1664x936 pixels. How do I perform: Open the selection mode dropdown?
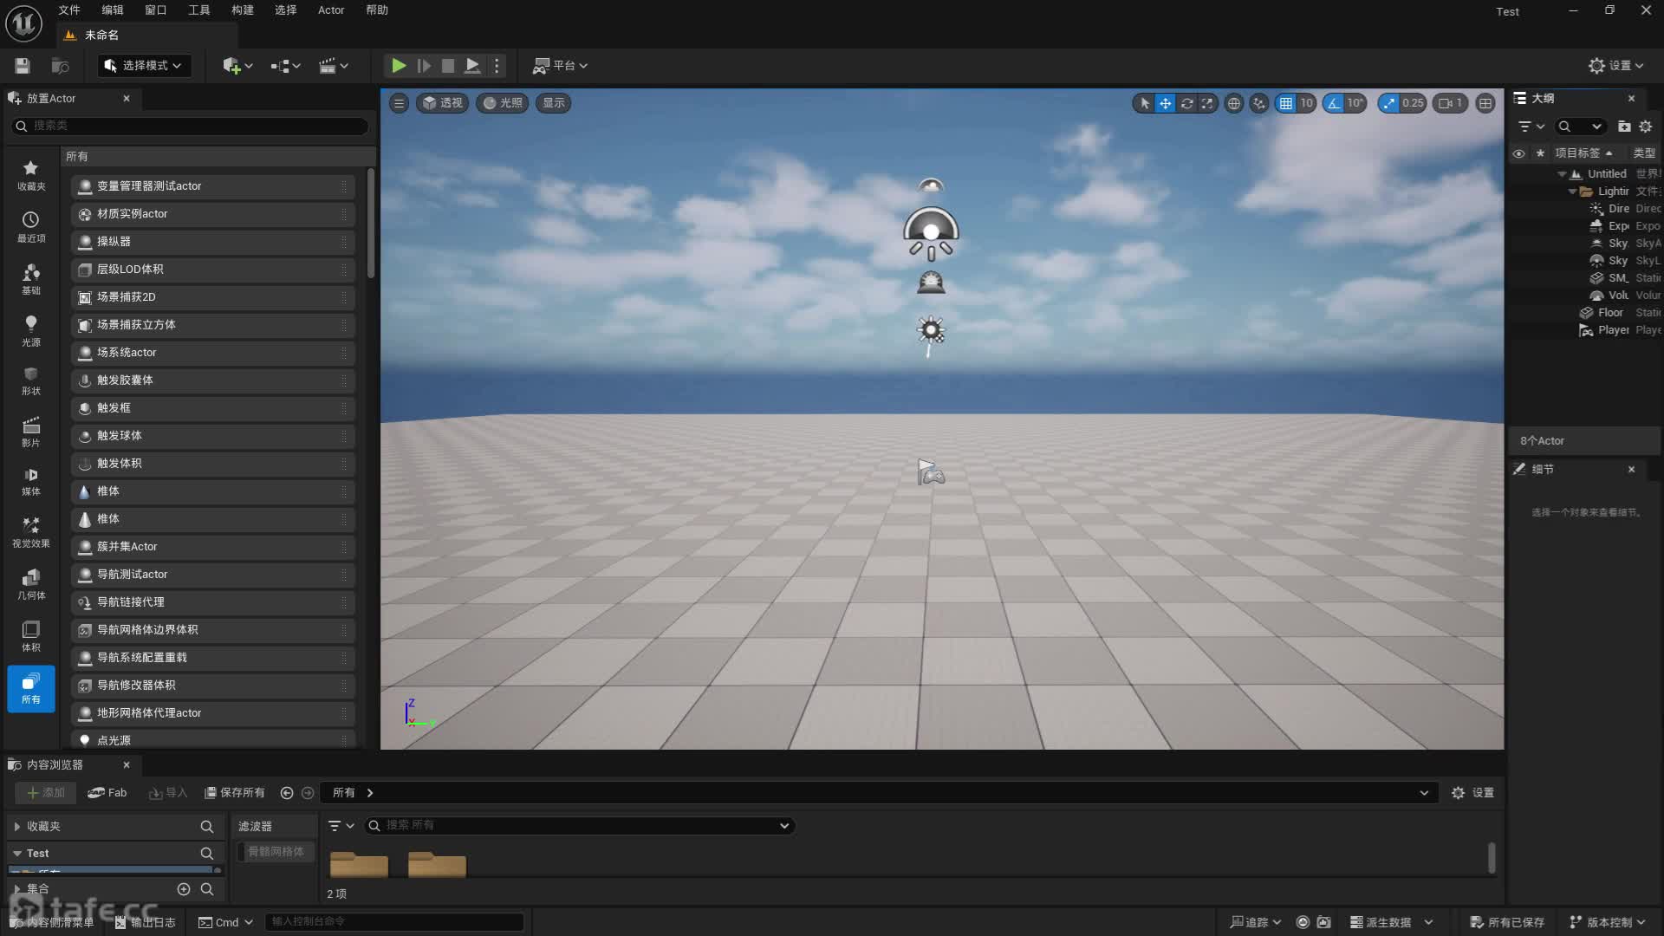(x=144, y=66)
